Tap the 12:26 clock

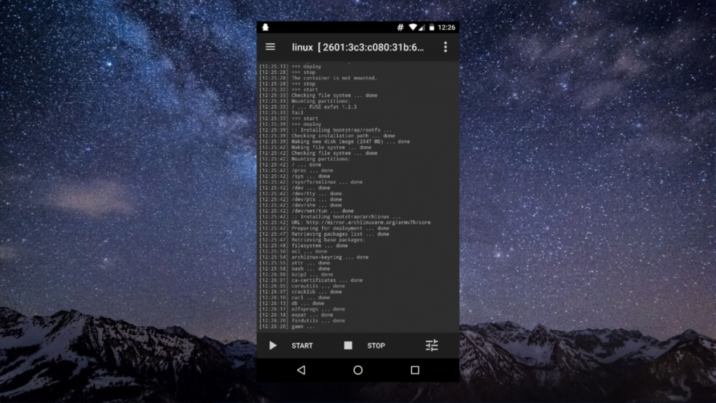447,27
